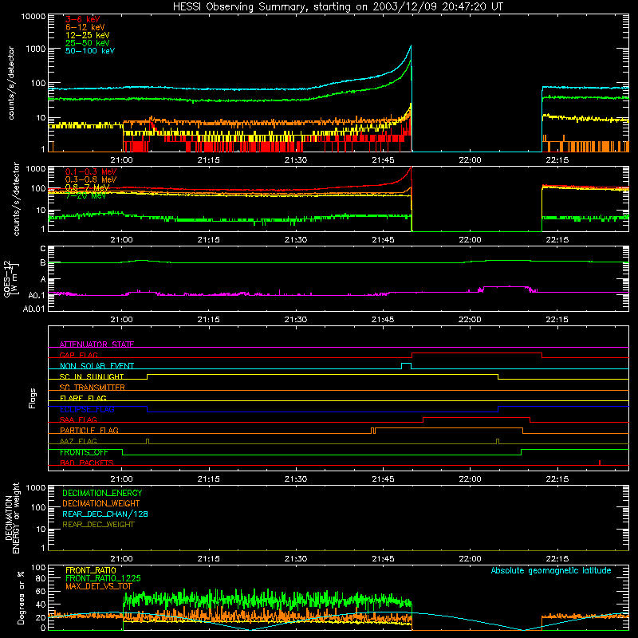Image resolution: width=638 pixels, height=638 pixels.
Task: Click the 10000 y-axis label in the top plot
Action: (33, 16)
